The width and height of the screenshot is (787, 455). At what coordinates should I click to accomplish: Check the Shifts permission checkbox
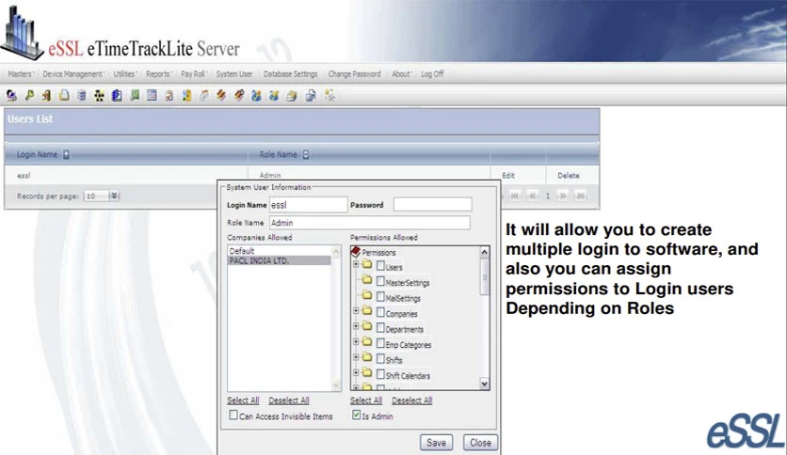380,359
